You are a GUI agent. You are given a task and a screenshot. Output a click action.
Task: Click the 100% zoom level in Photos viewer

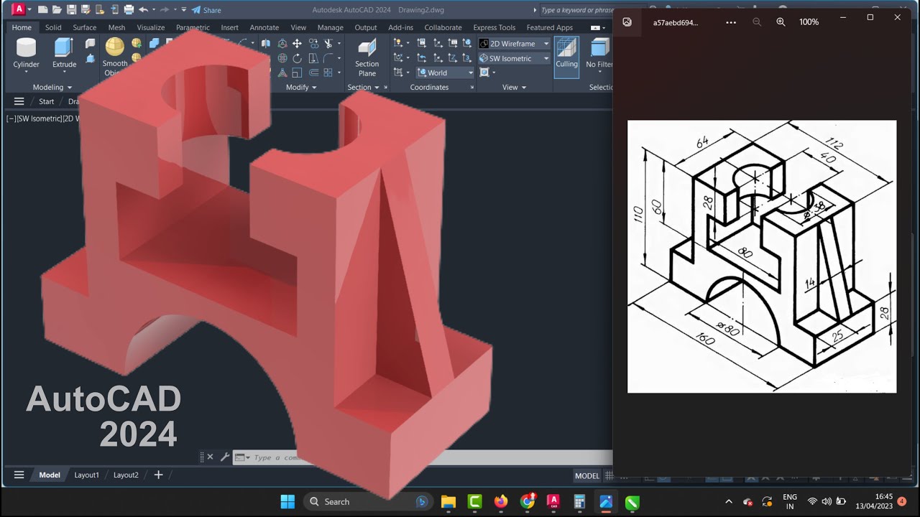point(809,22)
